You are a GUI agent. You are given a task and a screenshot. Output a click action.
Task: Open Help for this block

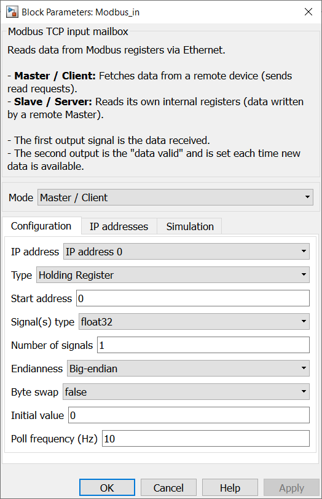pyautogui.click(x=230, y=487)
